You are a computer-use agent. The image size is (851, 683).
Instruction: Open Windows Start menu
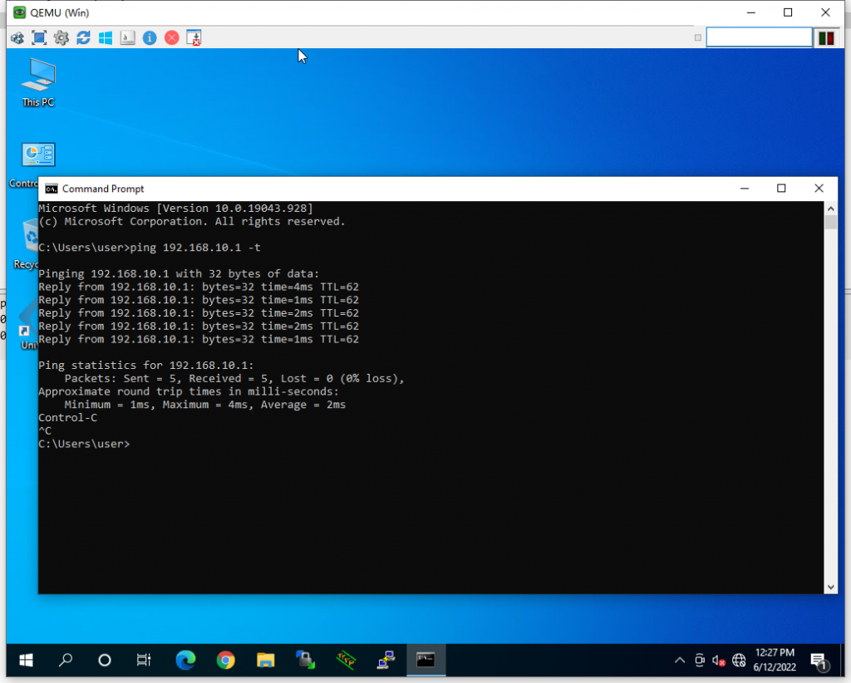[x=26, y=661]
